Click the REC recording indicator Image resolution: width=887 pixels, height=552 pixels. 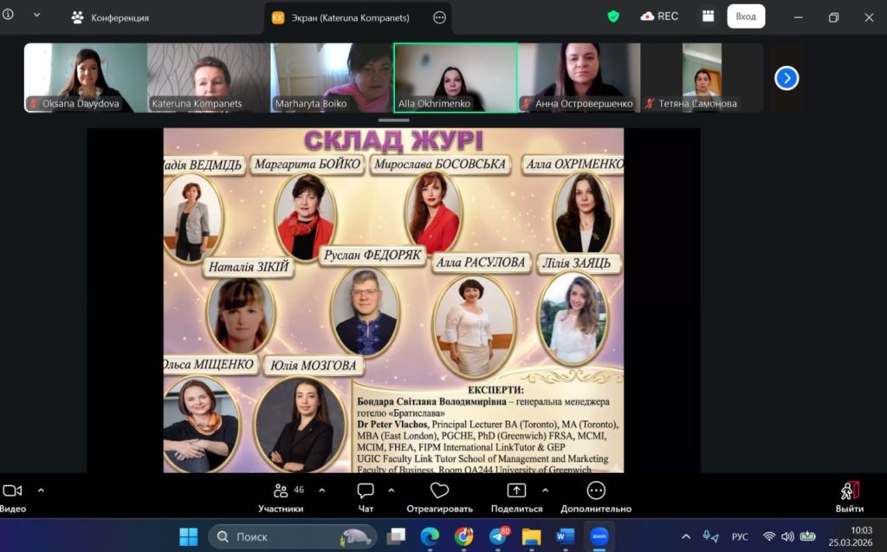click(x=659, y=16)
